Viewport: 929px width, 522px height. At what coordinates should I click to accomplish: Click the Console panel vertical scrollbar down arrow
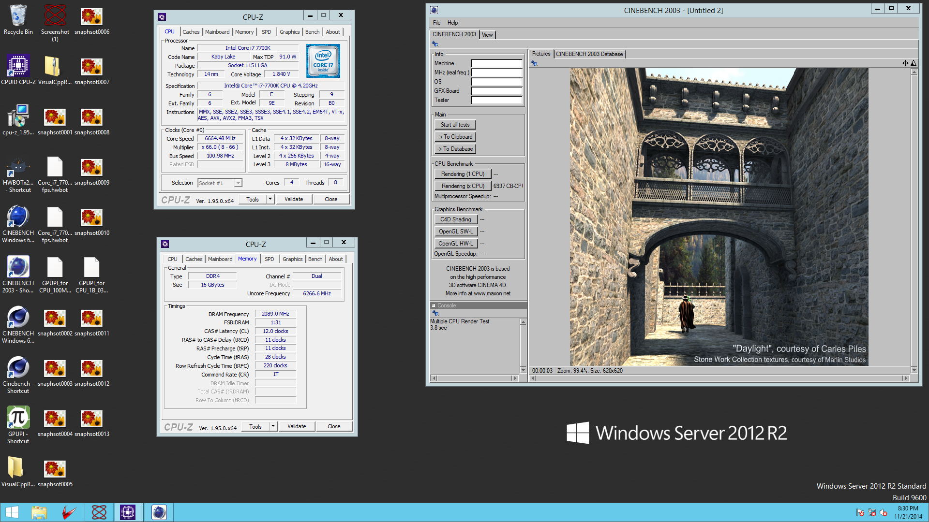(523, 370)
